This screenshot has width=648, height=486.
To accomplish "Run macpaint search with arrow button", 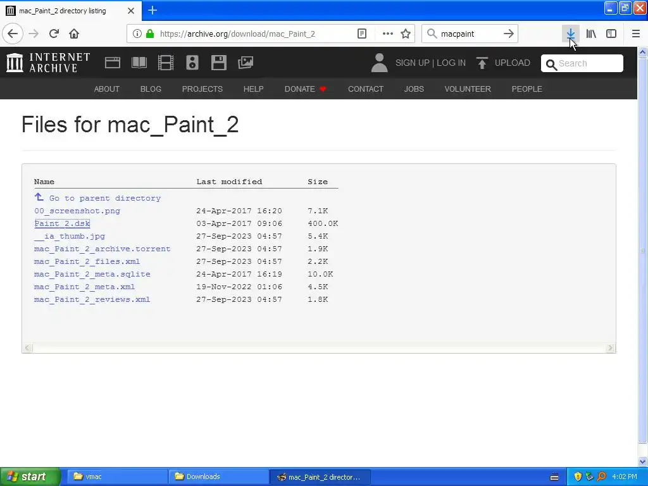I will tap(509, 34).
